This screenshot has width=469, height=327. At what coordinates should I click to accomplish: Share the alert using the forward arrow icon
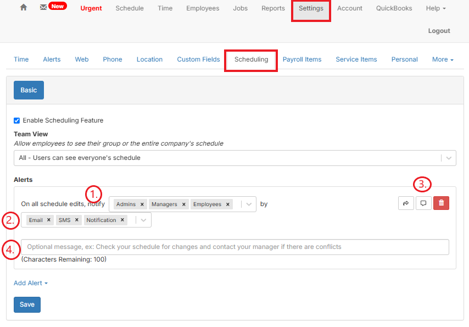406,203
